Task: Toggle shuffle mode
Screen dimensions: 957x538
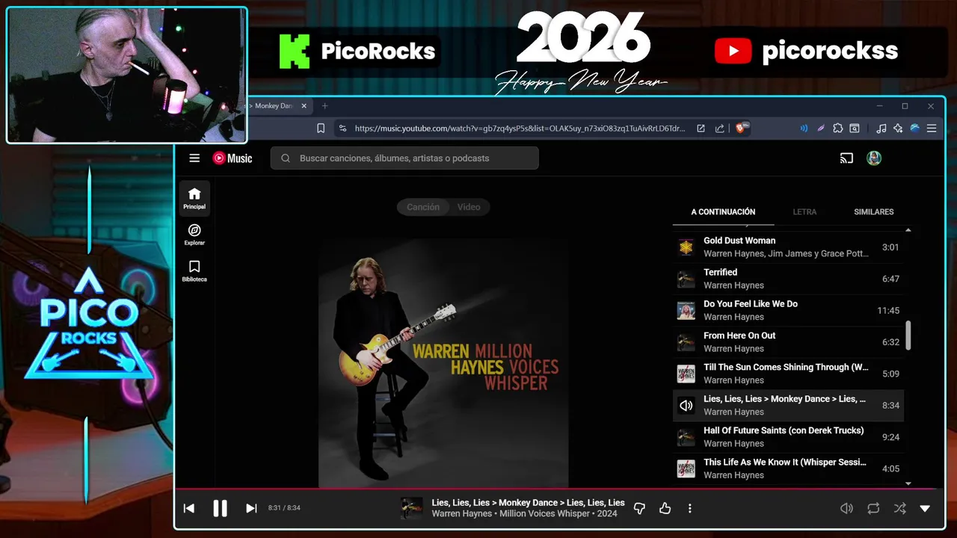Action: click(900, 508)
